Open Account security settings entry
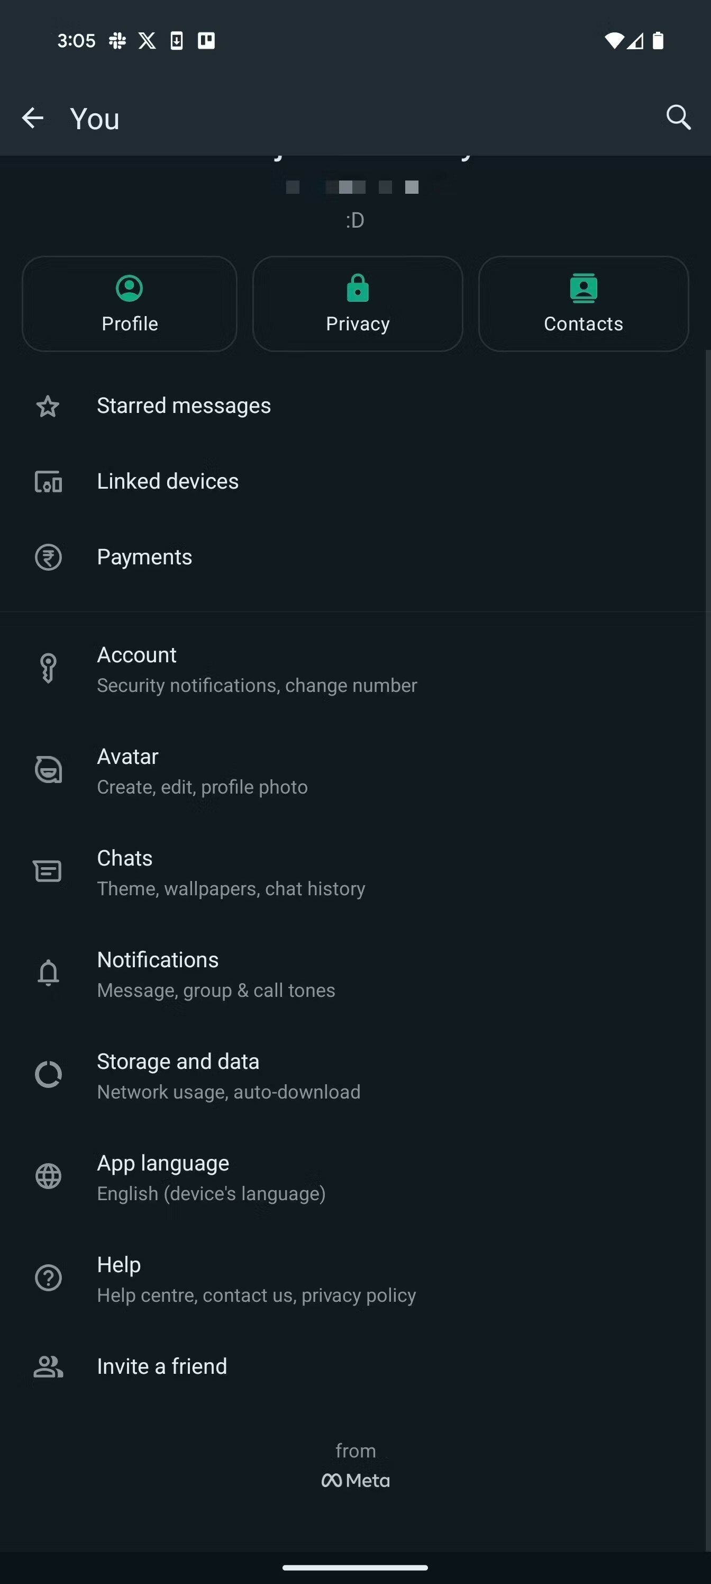The image size is (711, 1584). coord(256,669)
